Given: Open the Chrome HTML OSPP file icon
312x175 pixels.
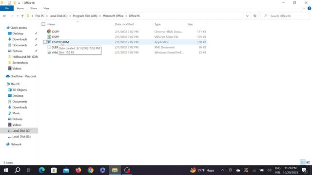Looking at the screenshot, I should [49, 32].
